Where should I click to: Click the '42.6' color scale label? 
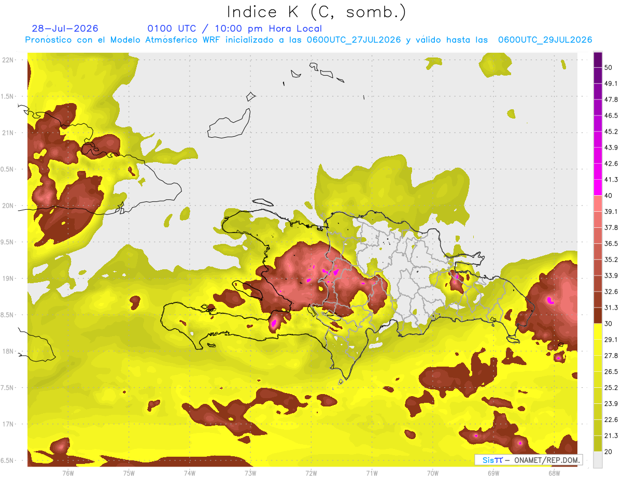pos(611,164)
